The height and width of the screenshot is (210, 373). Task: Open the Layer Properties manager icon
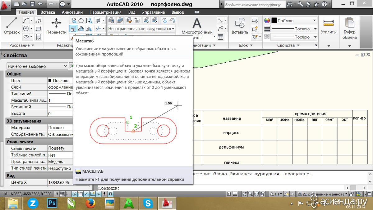tap(112, 21)
